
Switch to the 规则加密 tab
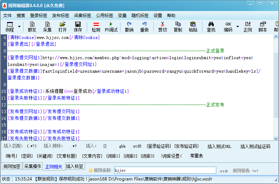click(x=12, y=166)
